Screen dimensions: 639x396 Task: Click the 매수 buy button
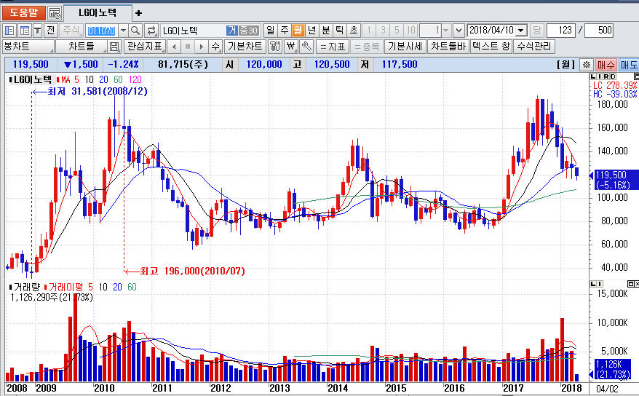click(606, 65)
